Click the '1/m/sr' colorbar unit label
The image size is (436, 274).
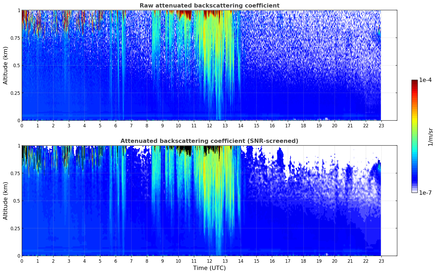430,137
